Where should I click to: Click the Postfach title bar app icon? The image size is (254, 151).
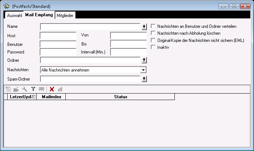(7, 6)
